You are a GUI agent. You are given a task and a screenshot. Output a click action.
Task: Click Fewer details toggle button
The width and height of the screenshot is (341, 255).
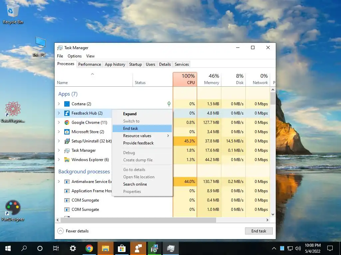tap(73, 231)
